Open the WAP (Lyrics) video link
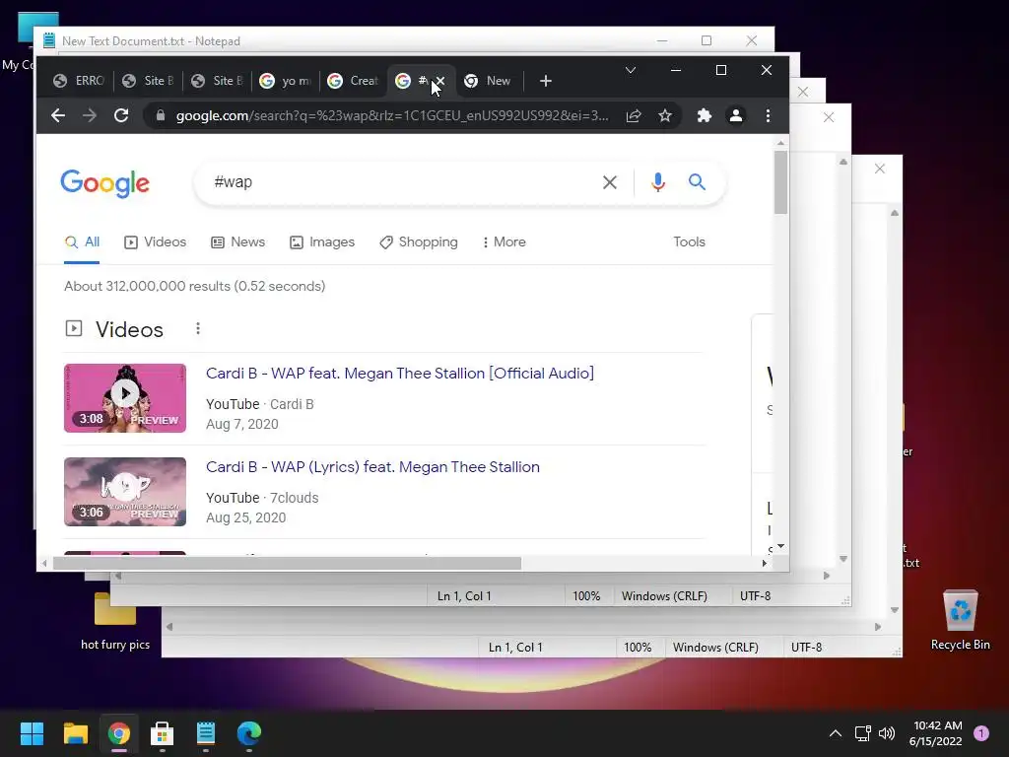 [372, 467]
